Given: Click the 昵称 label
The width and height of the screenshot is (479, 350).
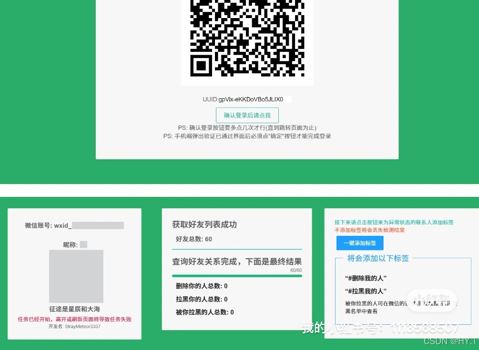Looking at the screenshot, I should click(70, 245).
